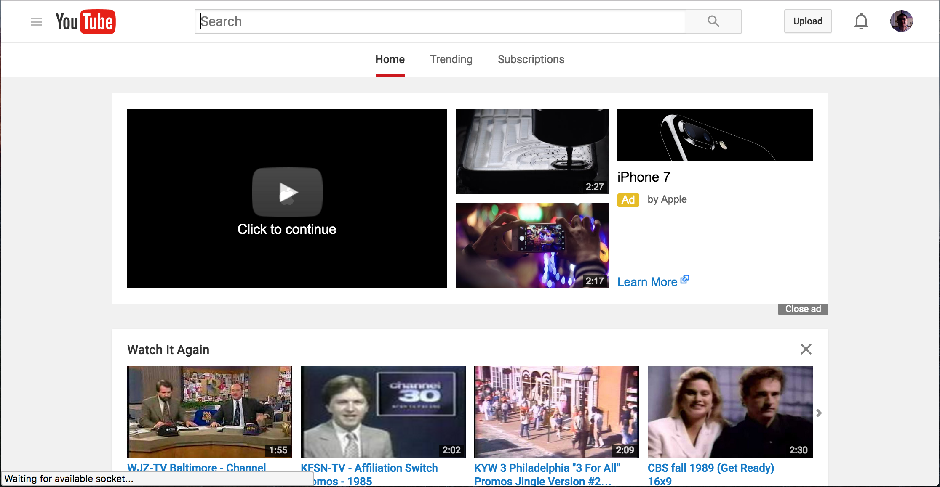This screenshot has height=487, width=940.
Task: Click the Click to continue text
Action: pyautogui.click(x=287, y=229)
